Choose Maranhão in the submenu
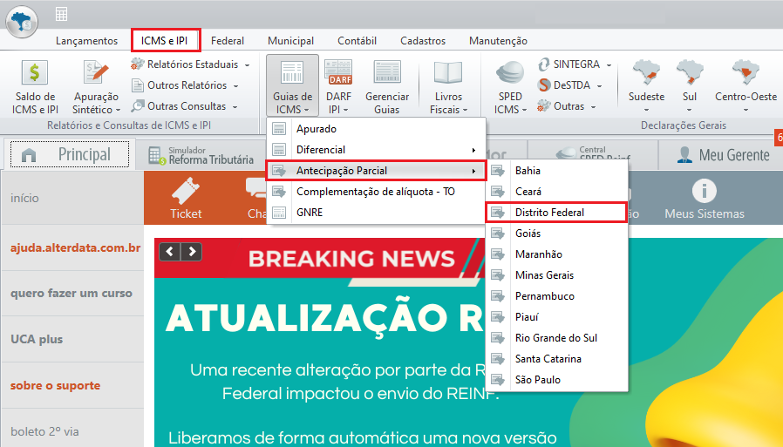Viewport: 783px width, 447px height. click(x=557, y=254)
